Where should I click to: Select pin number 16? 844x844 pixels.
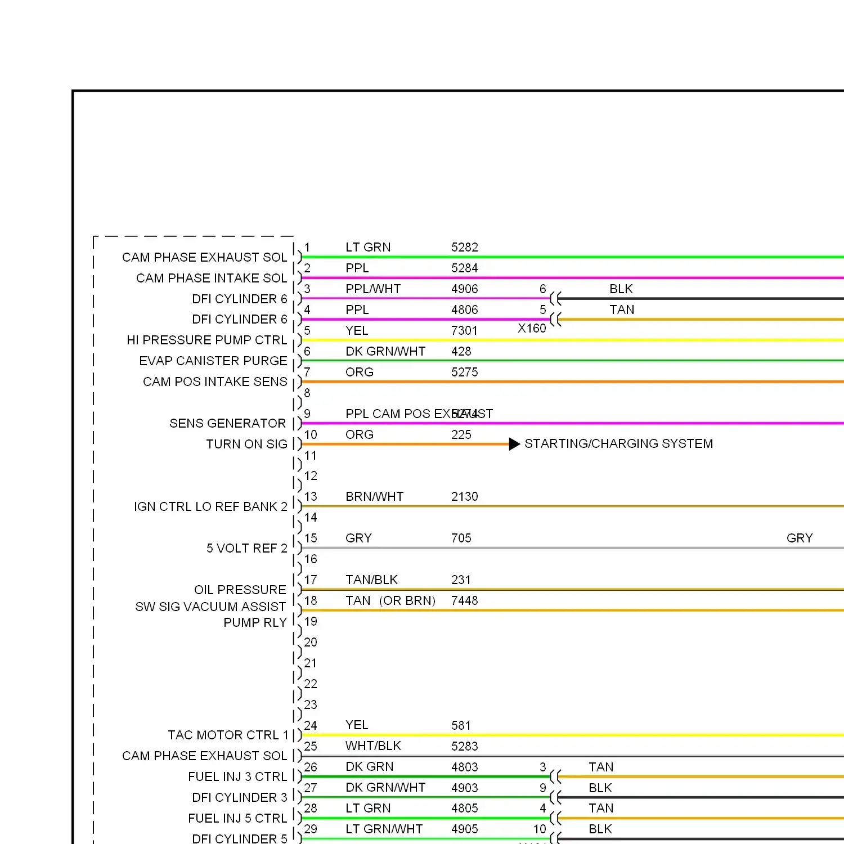(x=311, y=559)
